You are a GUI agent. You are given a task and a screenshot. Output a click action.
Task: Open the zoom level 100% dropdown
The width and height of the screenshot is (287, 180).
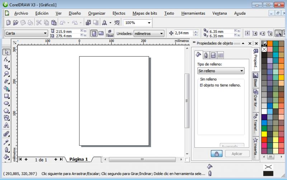click(x=149, y=23)
